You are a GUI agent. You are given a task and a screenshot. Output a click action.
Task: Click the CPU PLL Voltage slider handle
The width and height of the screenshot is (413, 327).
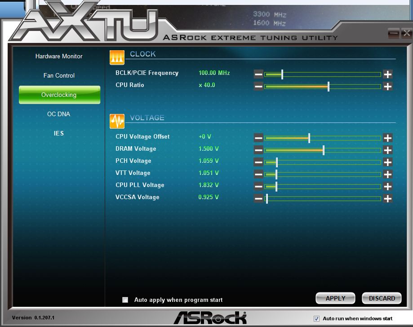pos(276,186)
